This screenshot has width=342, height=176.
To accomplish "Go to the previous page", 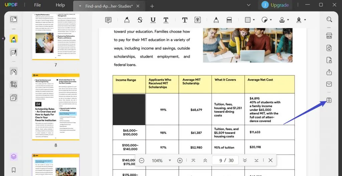I will point(205,160).
